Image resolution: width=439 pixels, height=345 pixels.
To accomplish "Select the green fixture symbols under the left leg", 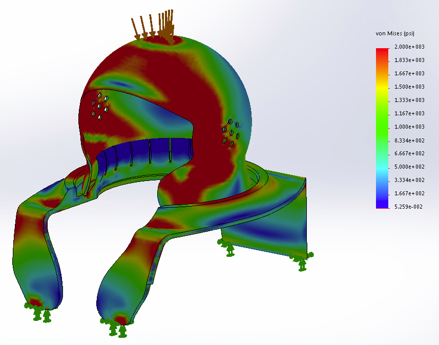I will (37, 311).
